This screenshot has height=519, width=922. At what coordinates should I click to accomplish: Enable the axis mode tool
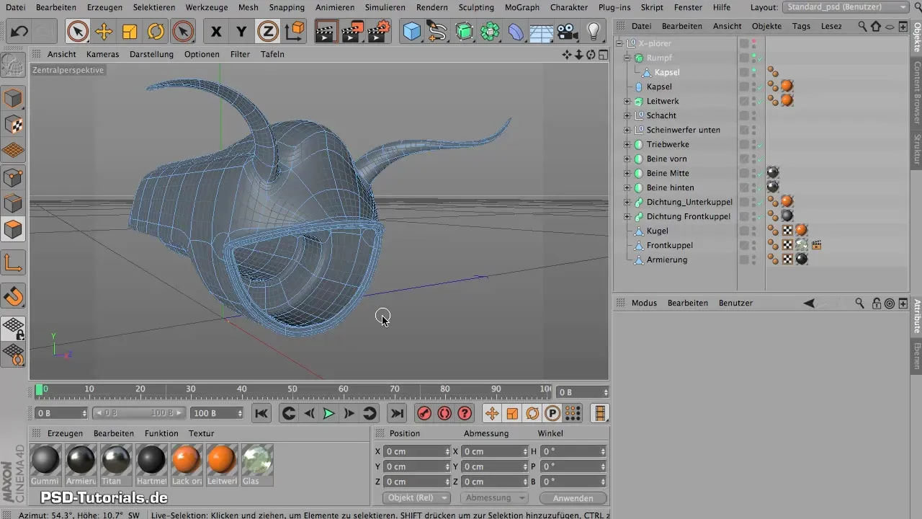pyautogui.click(x=14, y=262)
